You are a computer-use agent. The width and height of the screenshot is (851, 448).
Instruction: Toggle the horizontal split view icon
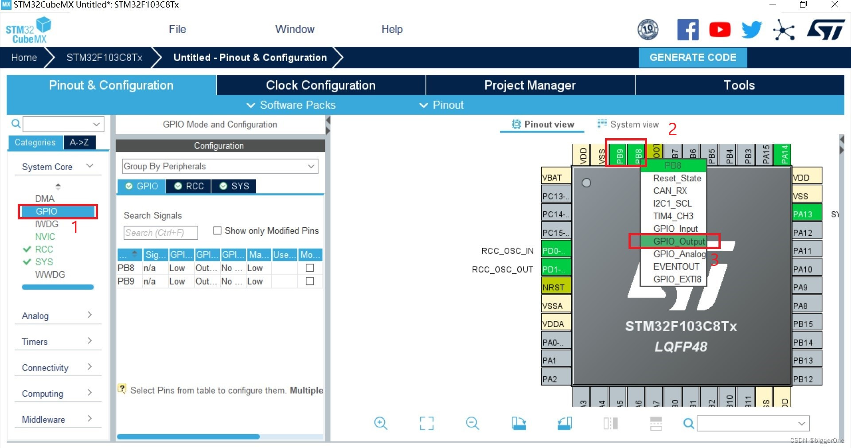[x=656, y=423]
